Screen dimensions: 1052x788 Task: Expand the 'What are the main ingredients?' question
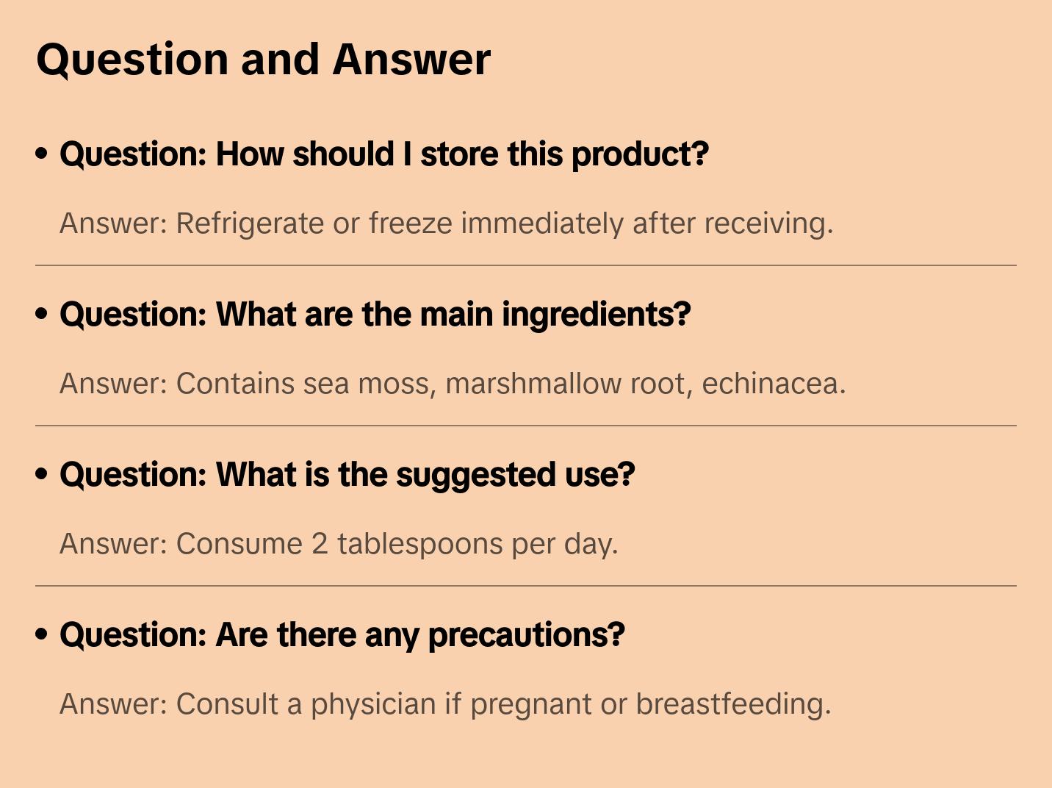(375, 315)
